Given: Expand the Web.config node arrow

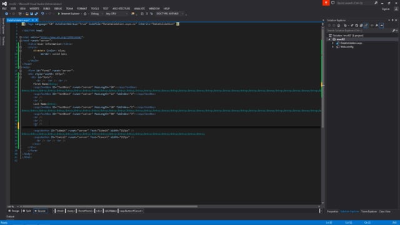Looking at the screenshot, I should pos(332,47).
